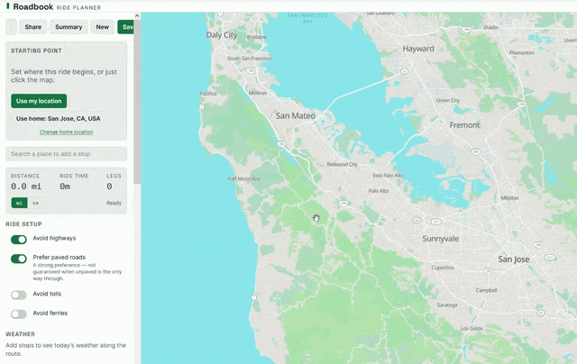The width and height of the screenshot is (577, 364).
Task: Click the Cupertino map label
Action: tap(443, 268)
